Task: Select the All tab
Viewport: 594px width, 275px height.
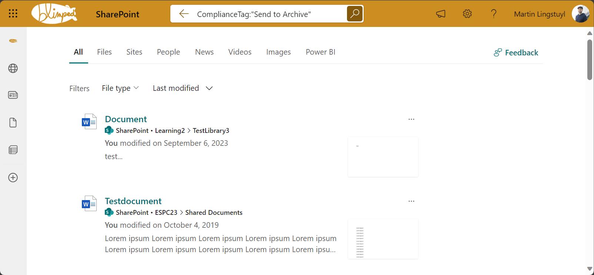Action: 78,52
